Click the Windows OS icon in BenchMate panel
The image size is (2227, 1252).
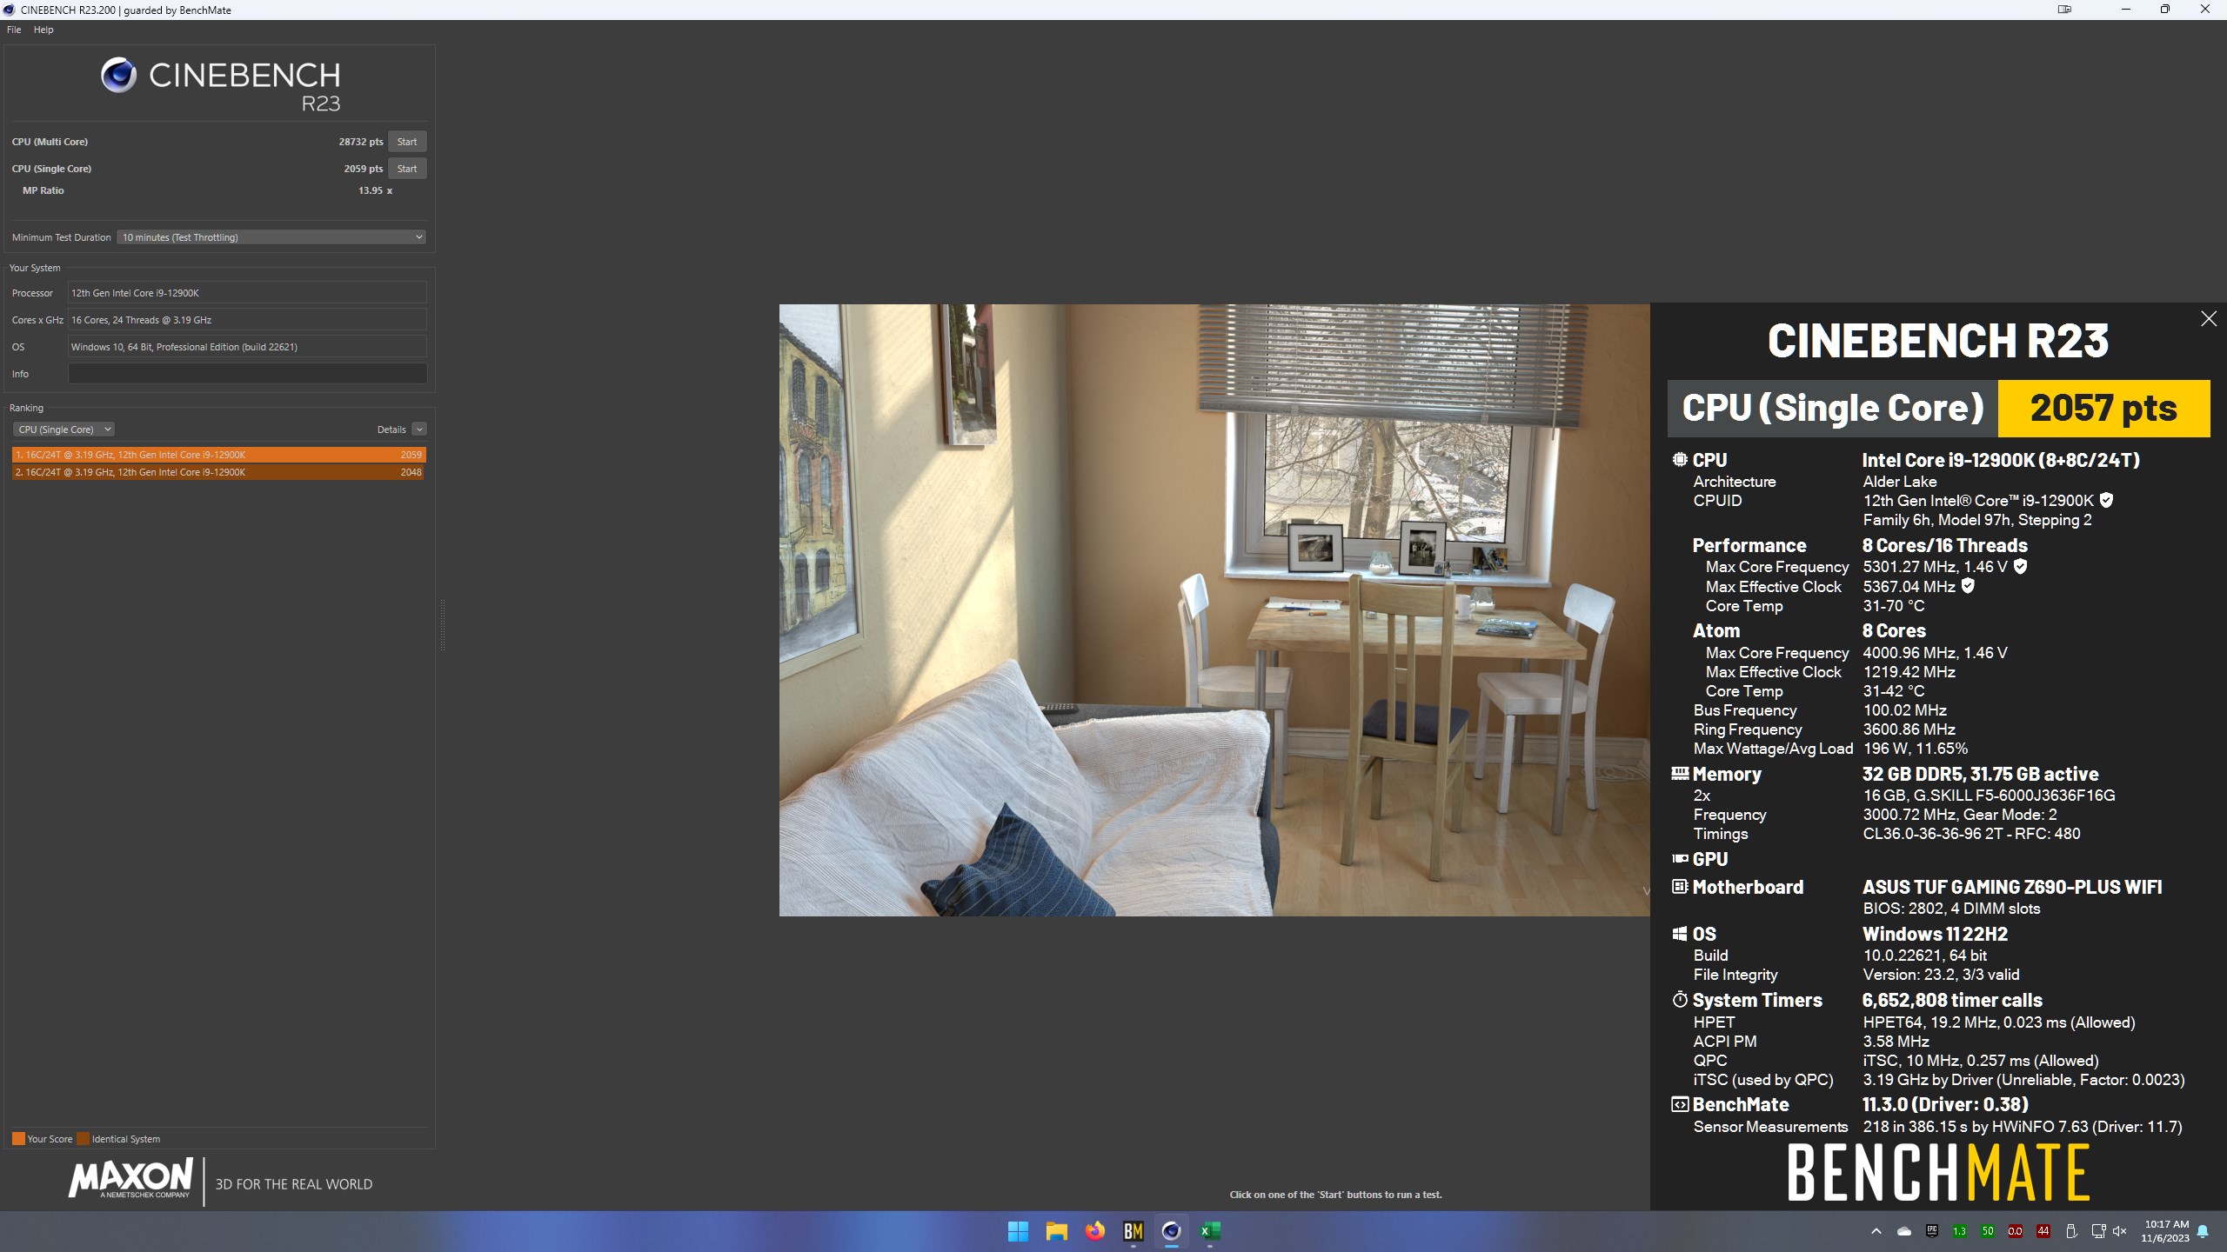pos(1680,934)
